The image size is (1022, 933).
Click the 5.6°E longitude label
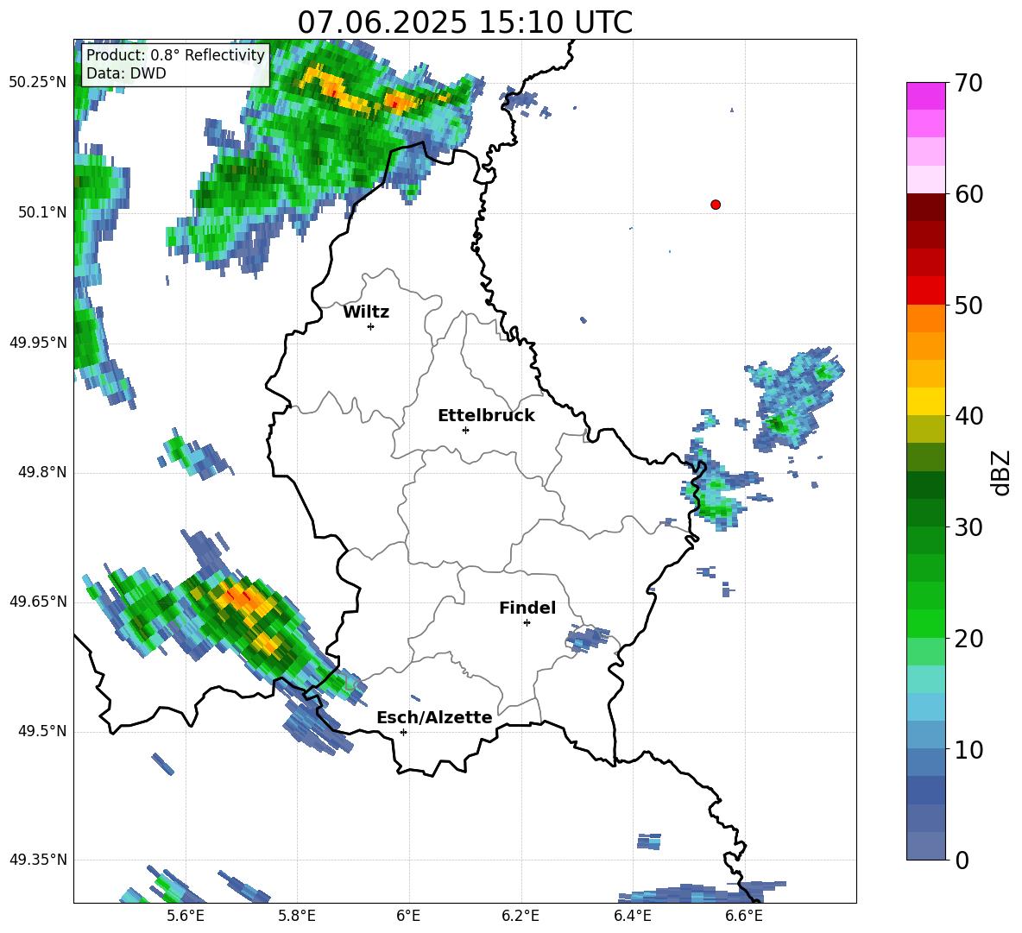(x=186, y=916)
